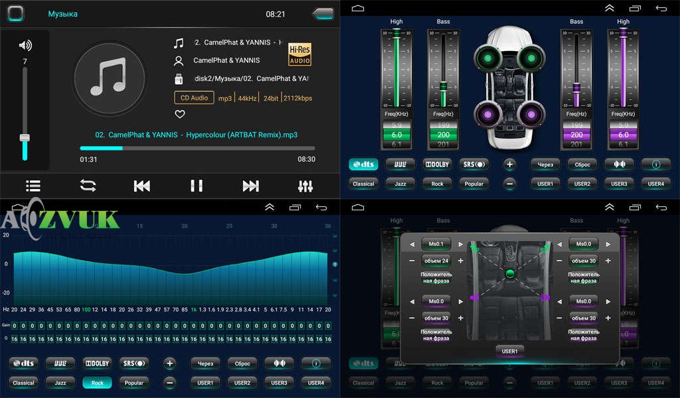Enable the dts effect in the car speaker screen
Screen dimensions: 680x398
[x=363, y=165]
